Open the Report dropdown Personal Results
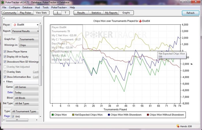 [25, 31]
